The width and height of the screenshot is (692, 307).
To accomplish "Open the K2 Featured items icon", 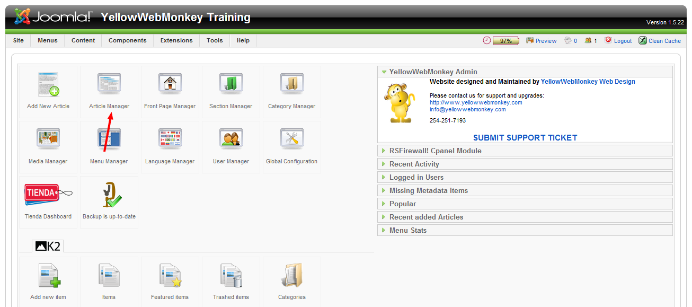I will [x=170, y=276].
